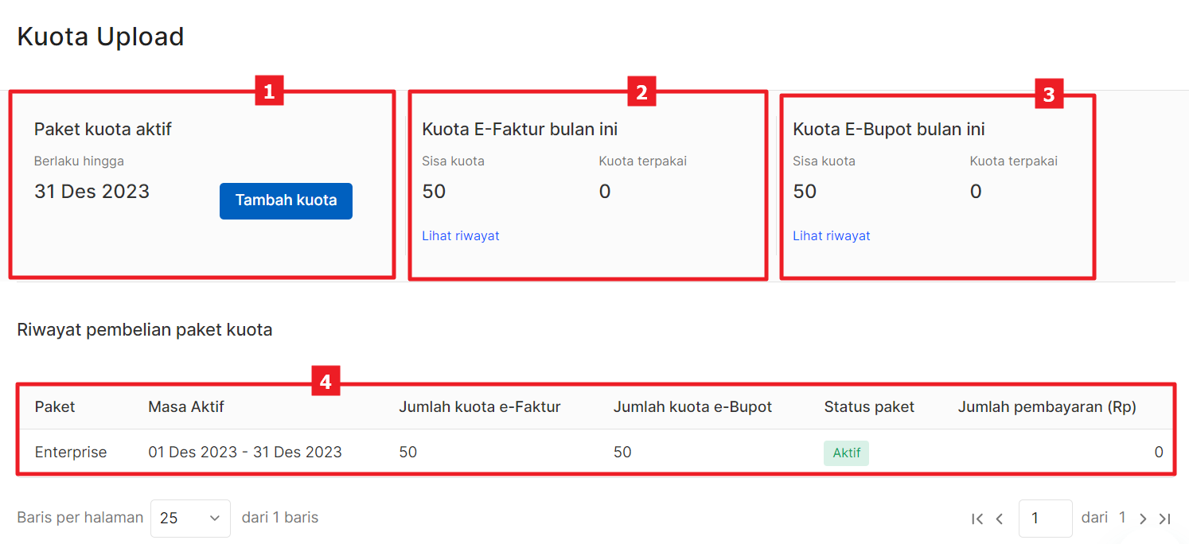
Task: Go to the next page arrow
Action: click(x=1143, y=519)
